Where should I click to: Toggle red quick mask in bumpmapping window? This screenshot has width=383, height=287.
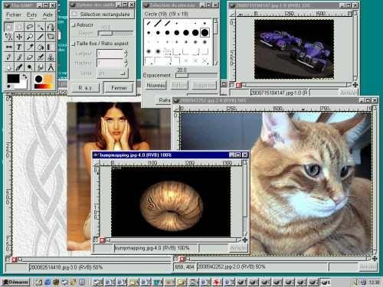[x=102, y=240]
